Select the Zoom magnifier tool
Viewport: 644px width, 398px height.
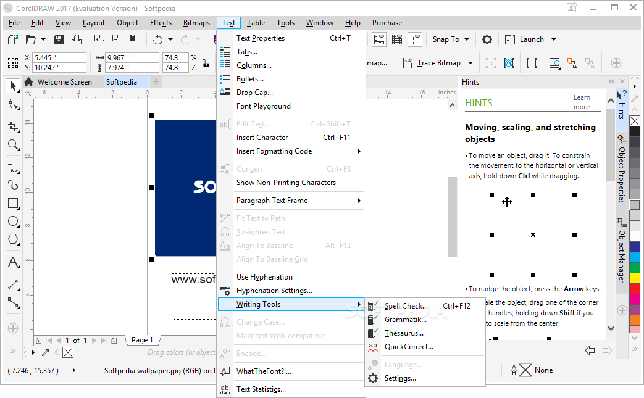click(14, 145)
